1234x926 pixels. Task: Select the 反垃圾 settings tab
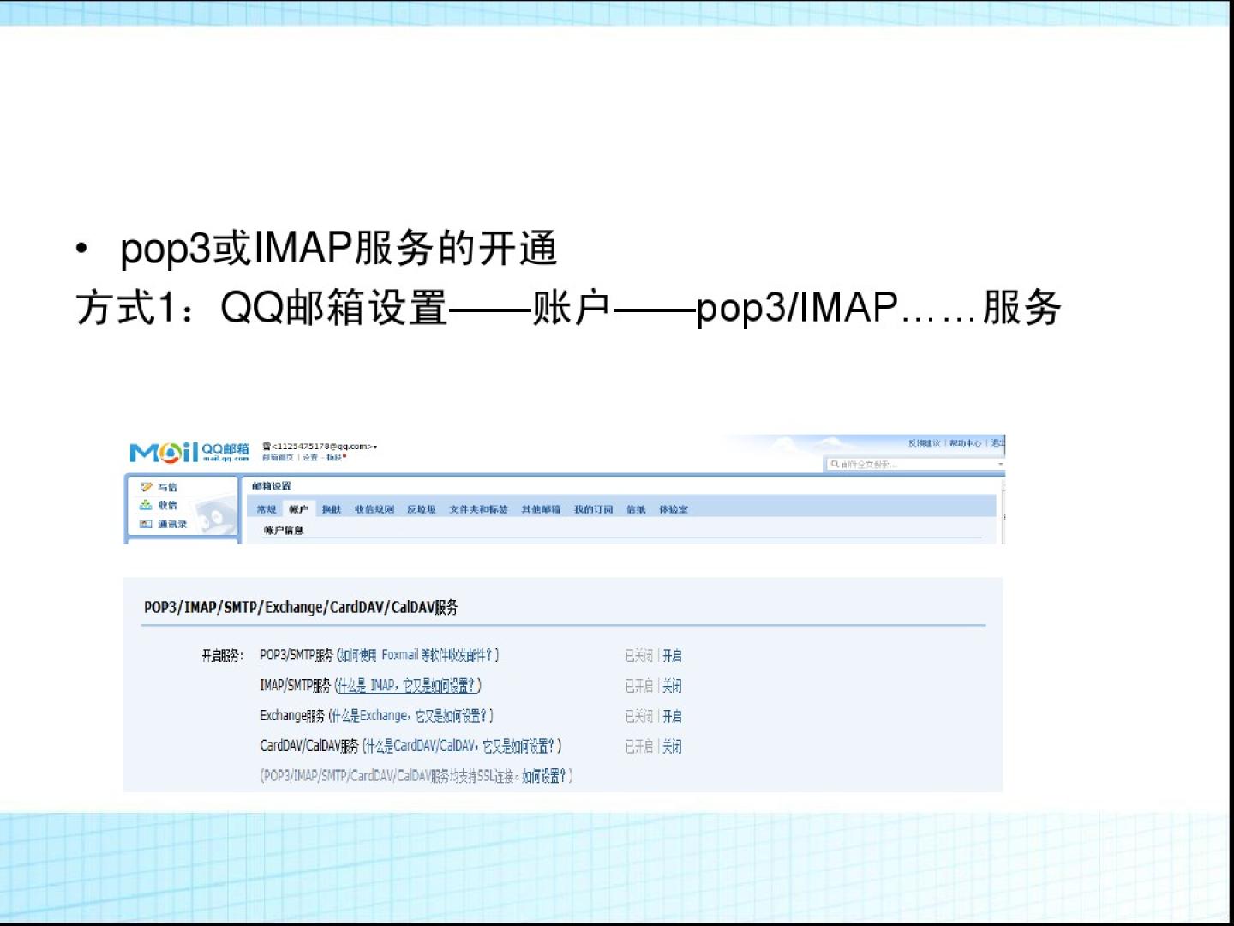[421, 509]
